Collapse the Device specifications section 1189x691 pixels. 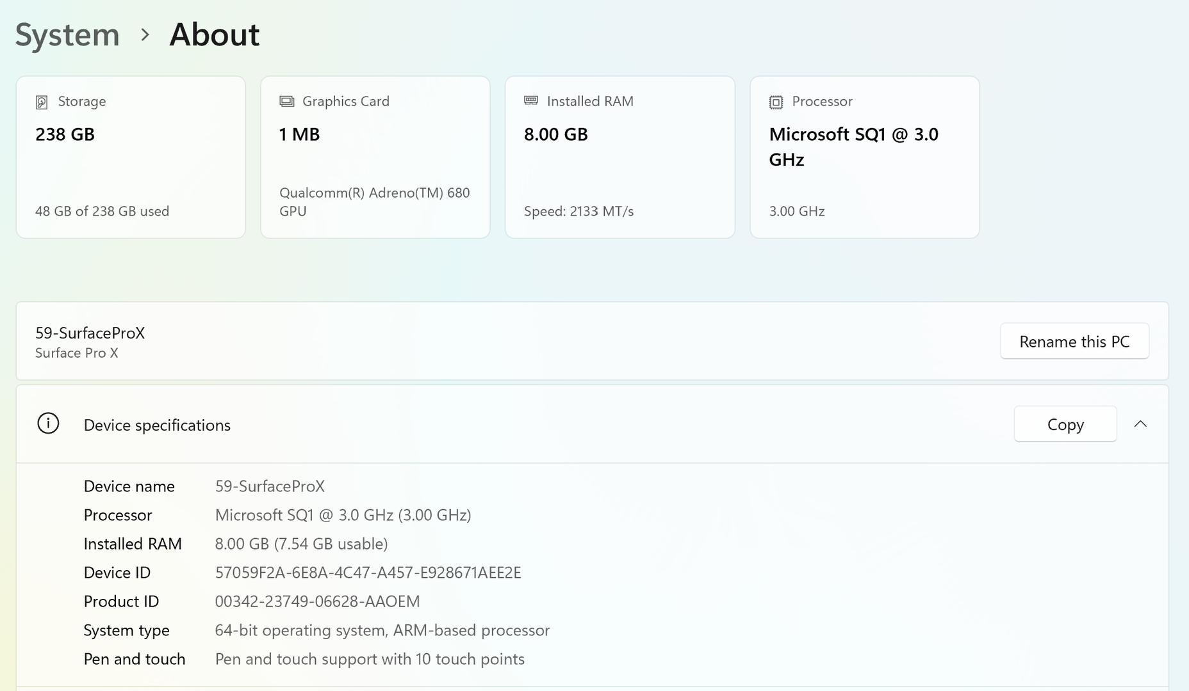click(1140, 424)
